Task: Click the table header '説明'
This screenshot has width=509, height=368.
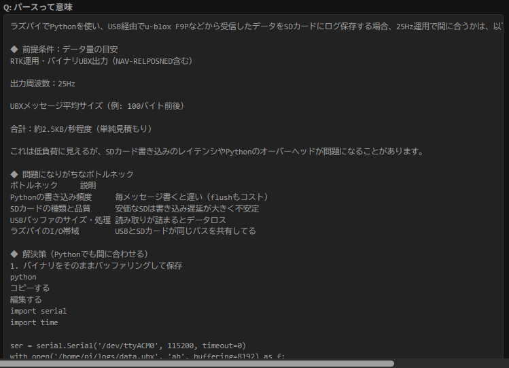Action: [x=88, y=186]
